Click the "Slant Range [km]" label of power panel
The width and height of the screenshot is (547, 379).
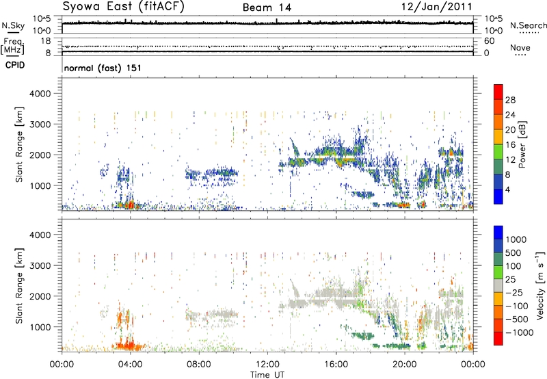19,144
